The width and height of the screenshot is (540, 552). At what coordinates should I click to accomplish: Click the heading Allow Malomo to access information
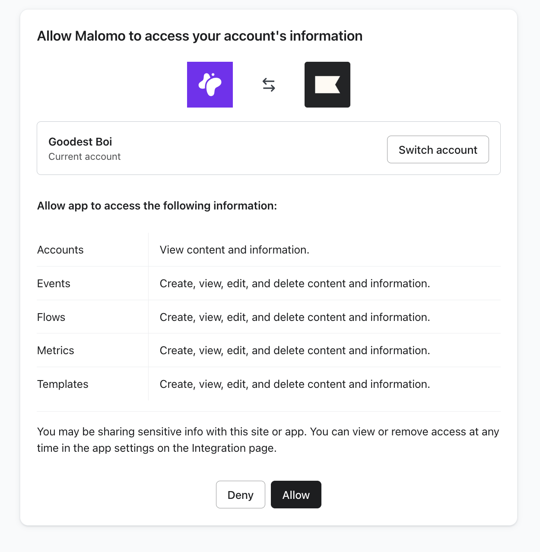point(200,36)
